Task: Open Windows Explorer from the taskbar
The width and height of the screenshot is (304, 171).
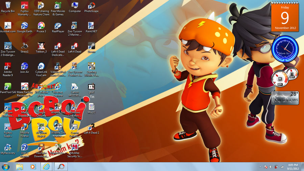Action: tap(20, 167)
